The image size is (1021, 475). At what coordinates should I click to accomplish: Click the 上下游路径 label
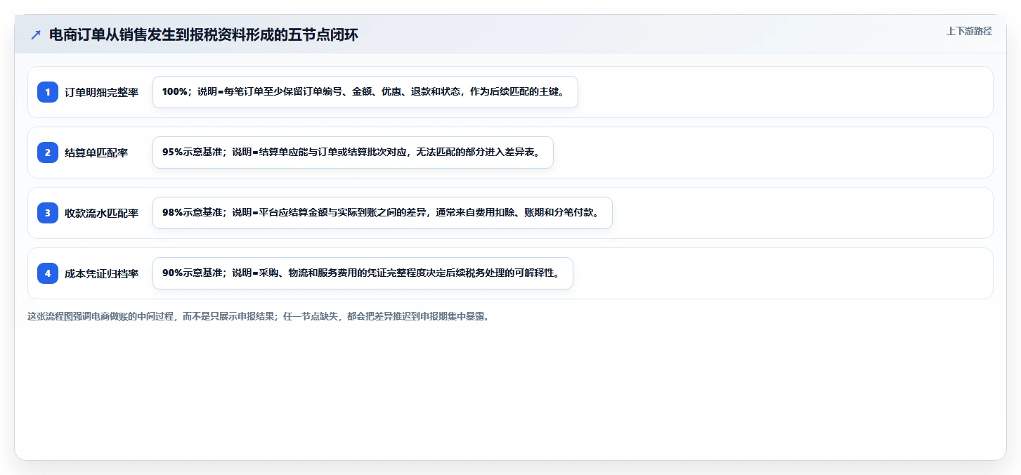point(969,31)
